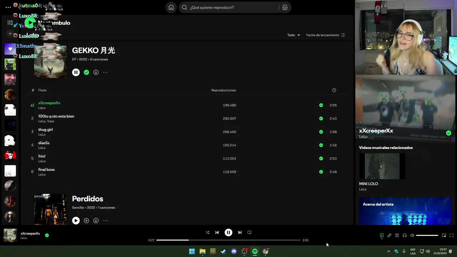Skip to the previous track
The height and width of the screenshot is (257, 457).
click(217, 232)
